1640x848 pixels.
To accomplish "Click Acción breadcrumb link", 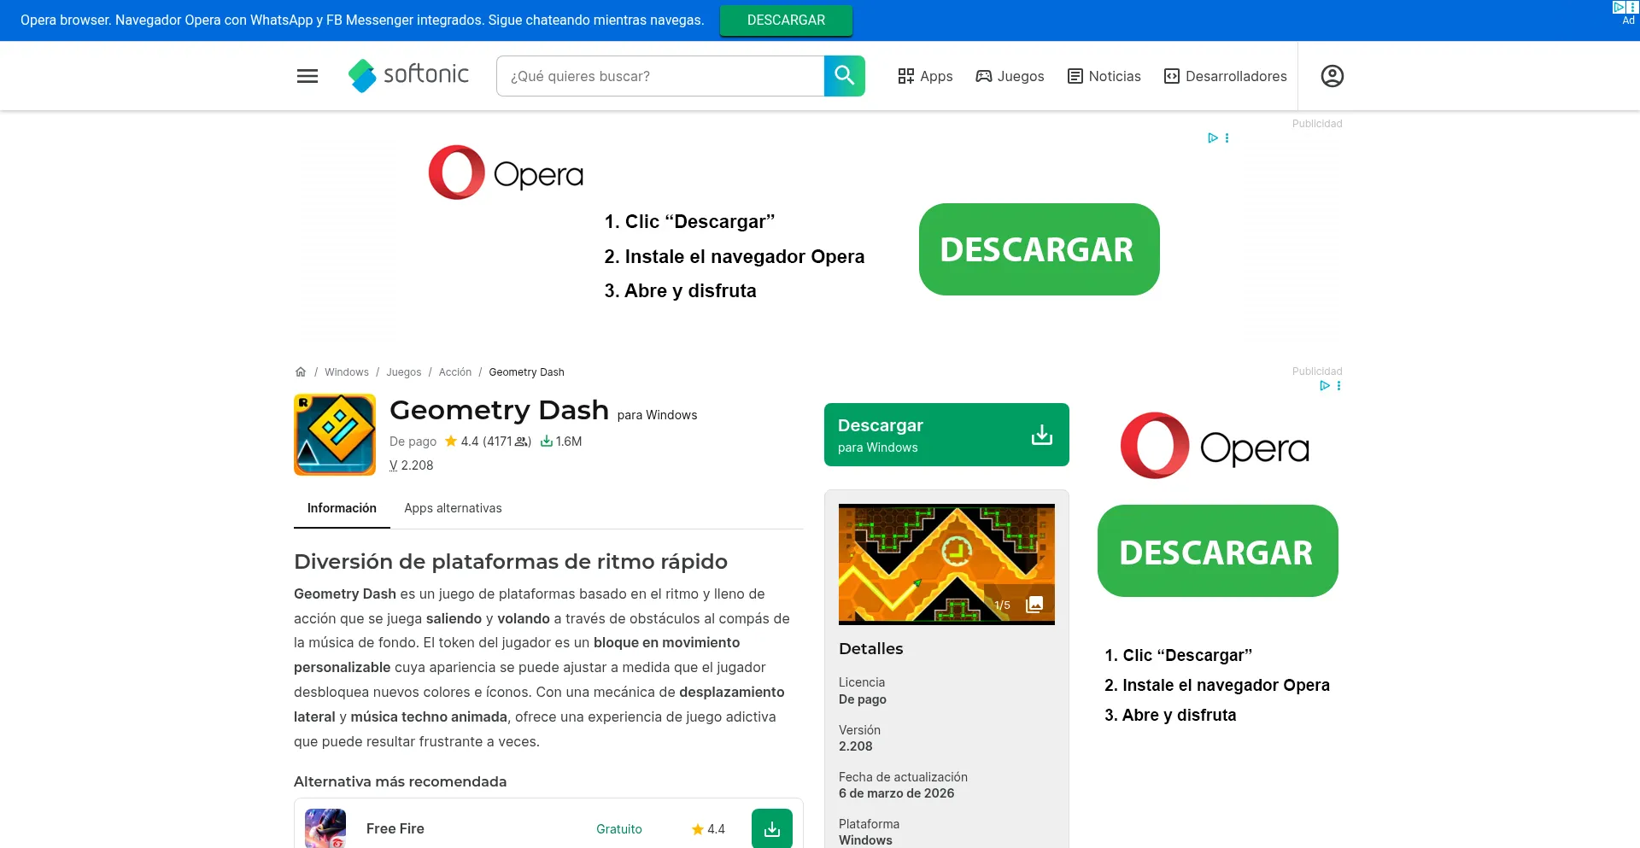I will 455,372.
